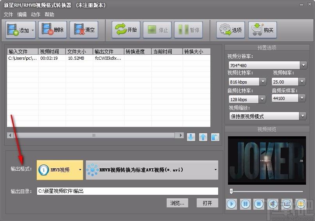This screenshot has height=221, width=315.
Task: Click the 停止 (Stop) toolbar button
Action: click(157, 30)
